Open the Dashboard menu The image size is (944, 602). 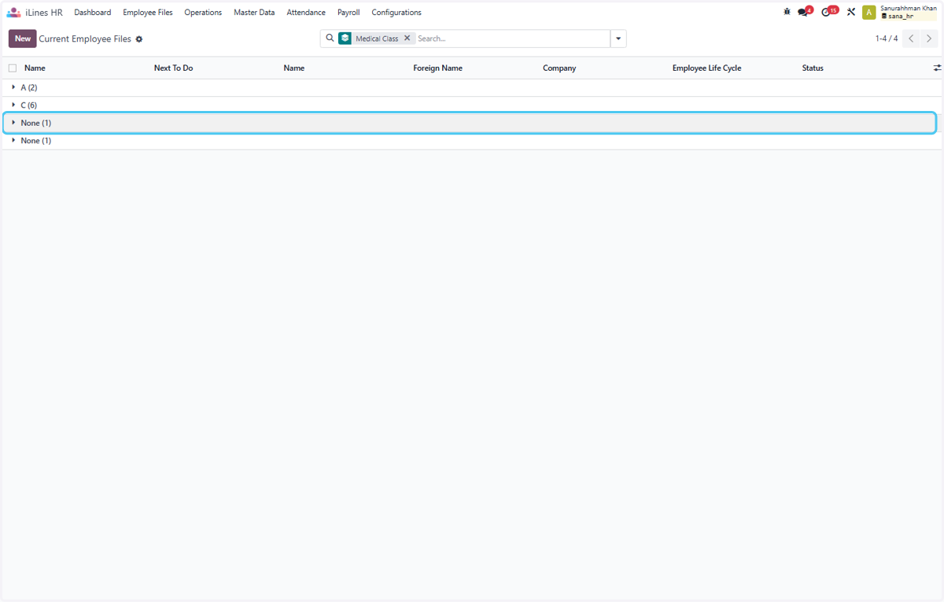(93, 13)
